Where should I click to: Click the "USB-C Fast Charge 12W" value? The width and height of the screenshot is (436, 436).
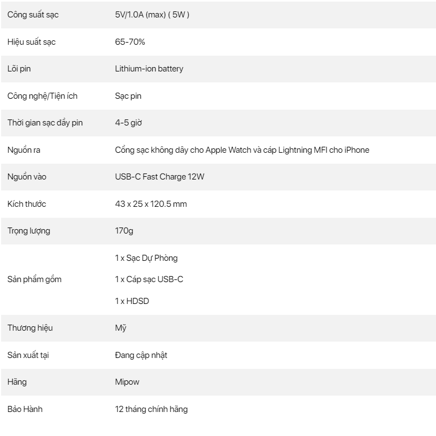160,177
